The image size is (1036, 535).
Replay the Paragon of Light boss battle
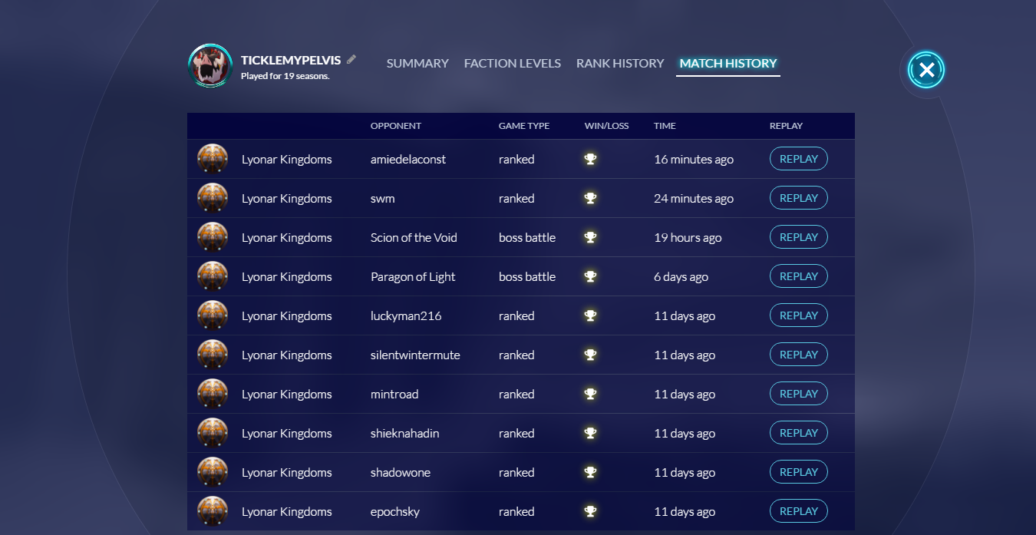point(799,276)
